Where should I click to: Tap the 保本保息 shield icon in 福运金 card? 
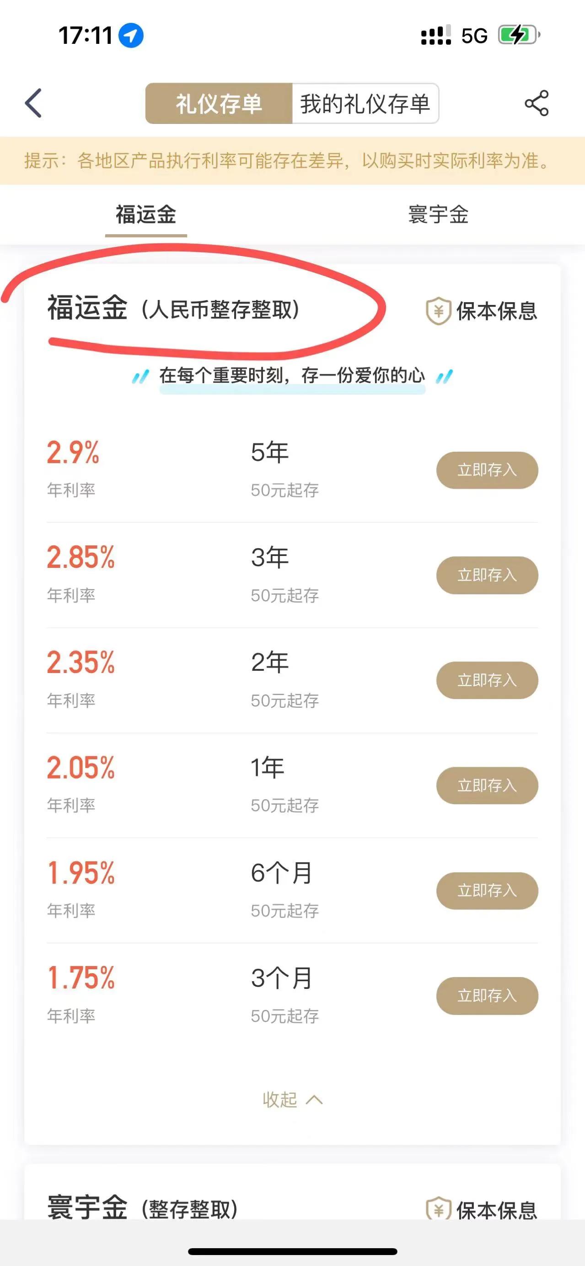coord(438,310)
